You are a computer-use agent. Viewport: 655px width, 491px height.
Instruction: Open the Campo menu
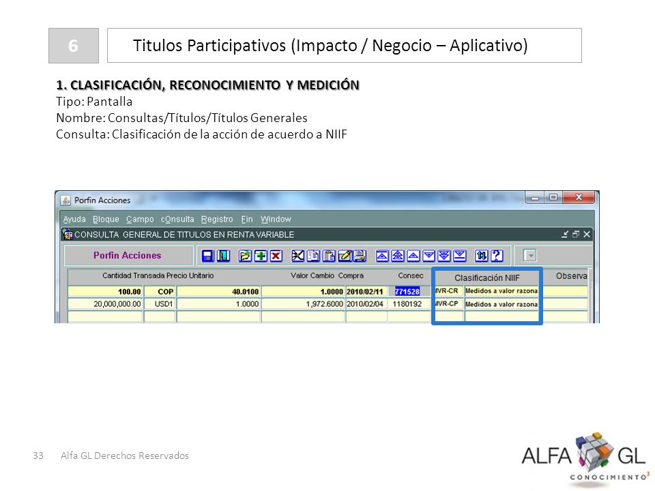[x=140, y=219]
